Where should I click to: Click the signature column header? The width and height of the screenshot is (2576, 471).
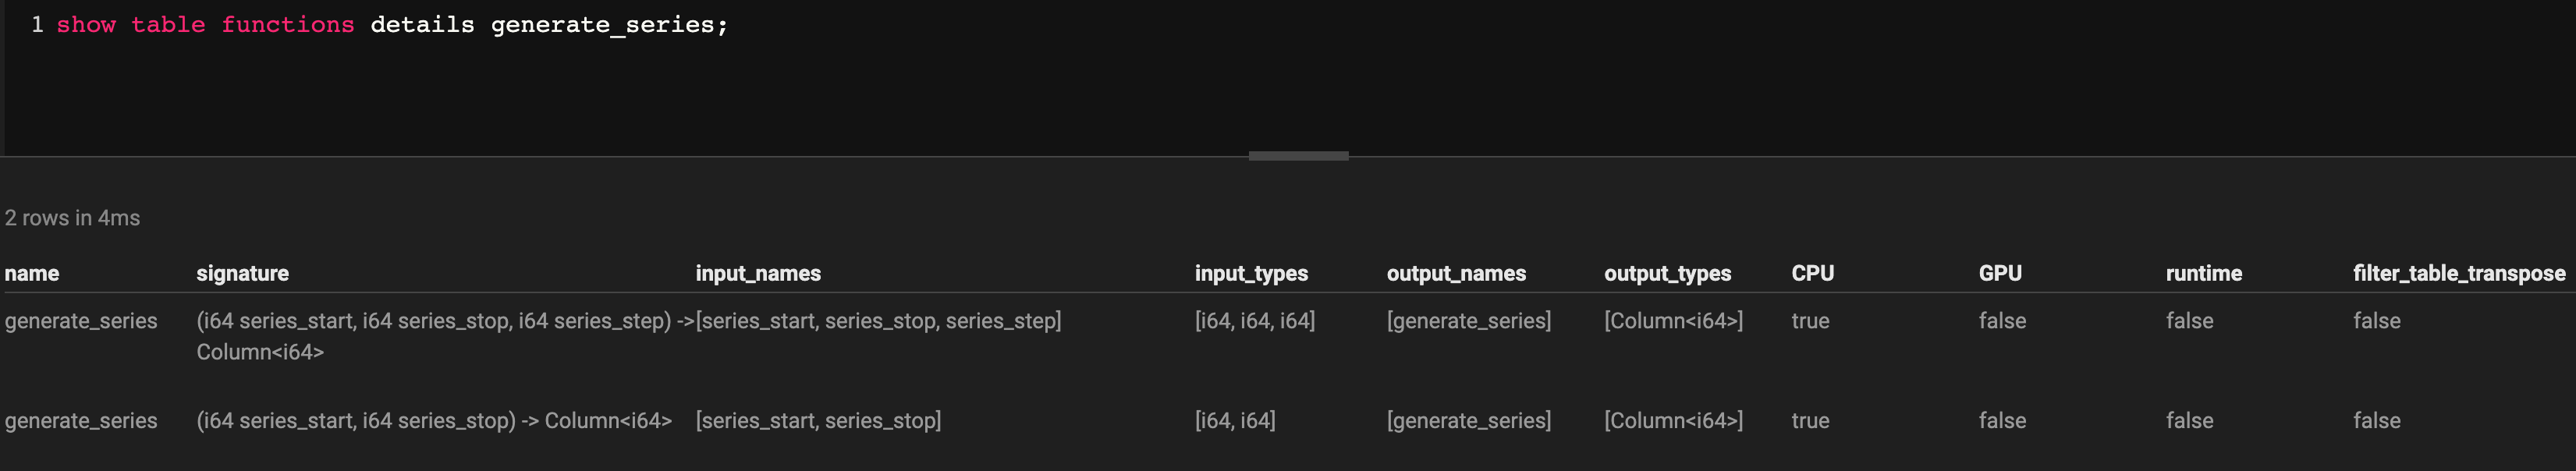[242, 273]
